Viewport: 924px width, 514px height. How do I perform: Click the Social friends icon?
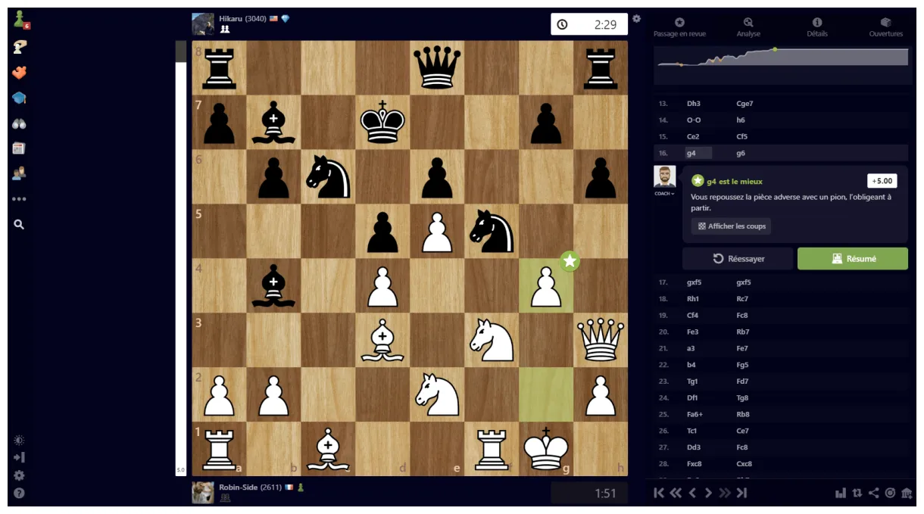click(20, 173)
